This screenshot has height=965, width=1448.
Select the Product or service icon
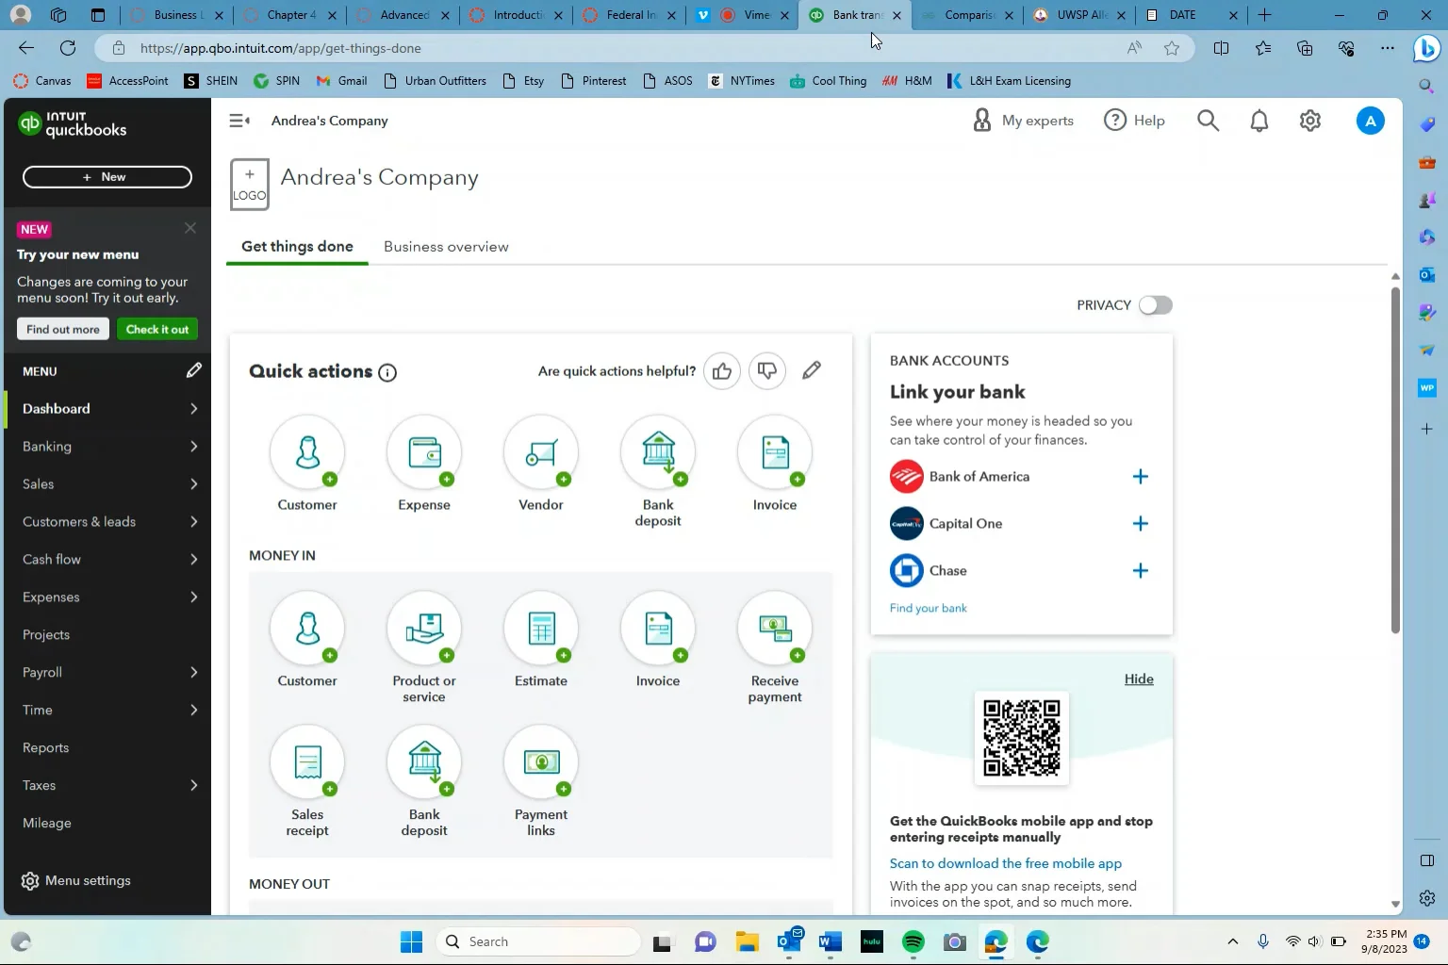[x=424, y=630]
